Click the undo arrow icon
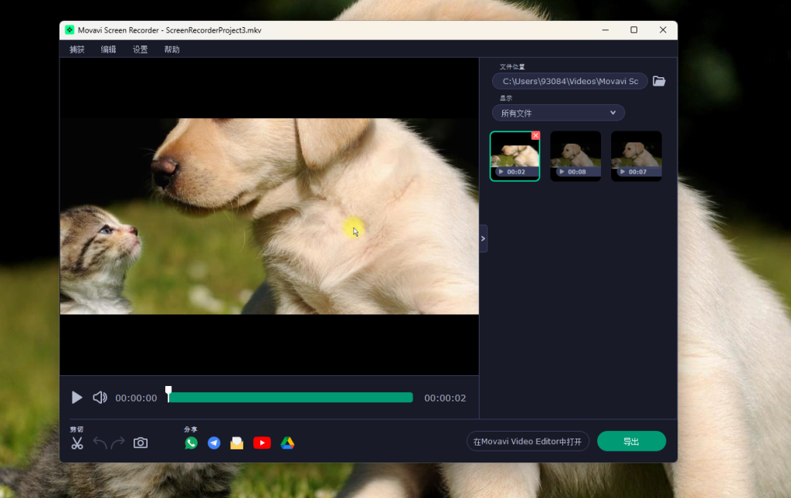This screenshot has width=791, height=498. [x=101, y=442]
